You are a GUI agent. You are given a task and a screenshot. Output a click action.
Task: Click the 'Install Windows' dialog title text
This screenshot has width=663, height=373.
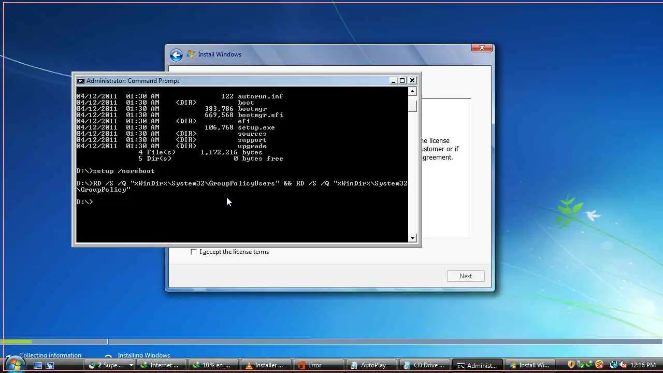click(220, 54)
